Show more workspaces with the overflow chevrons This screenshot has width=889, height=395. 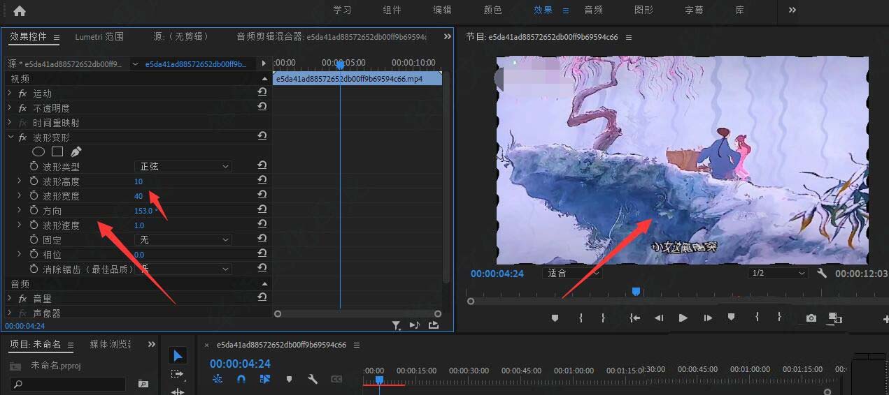click(x=792, y=10)
